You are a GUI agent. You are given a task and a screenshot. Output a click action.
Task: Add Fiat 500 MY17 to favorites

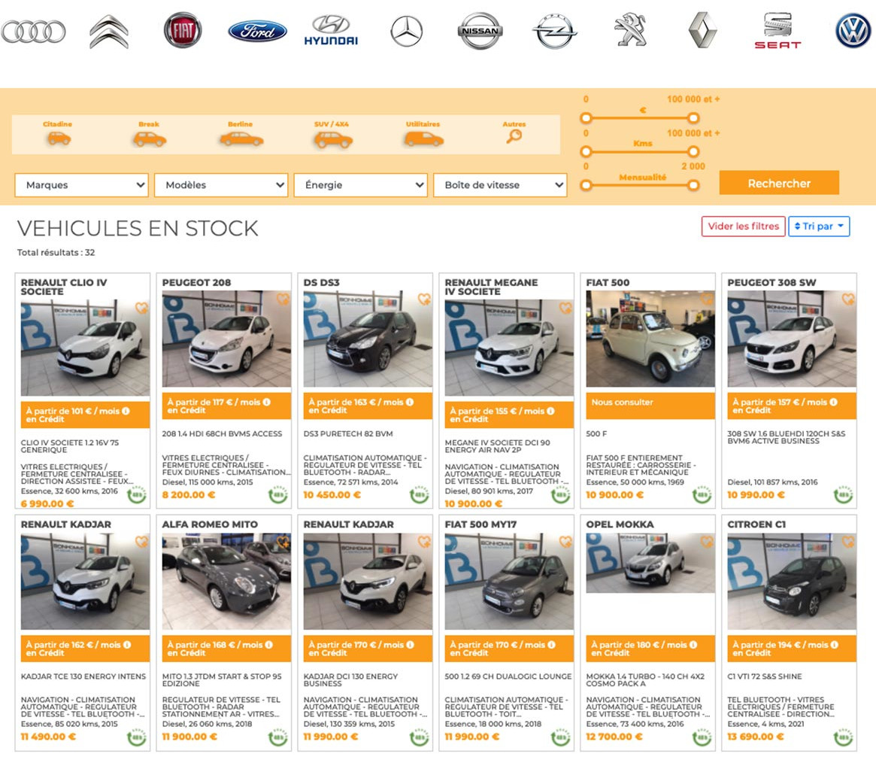click(x=566, y=541)
